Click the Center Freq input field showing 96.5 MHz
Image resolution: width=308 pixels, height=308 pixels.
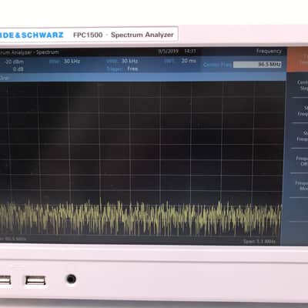tap(257, 65)
